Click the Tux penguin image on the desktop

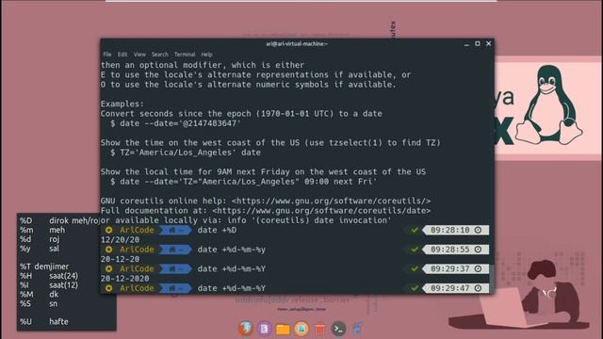(548, 105)
